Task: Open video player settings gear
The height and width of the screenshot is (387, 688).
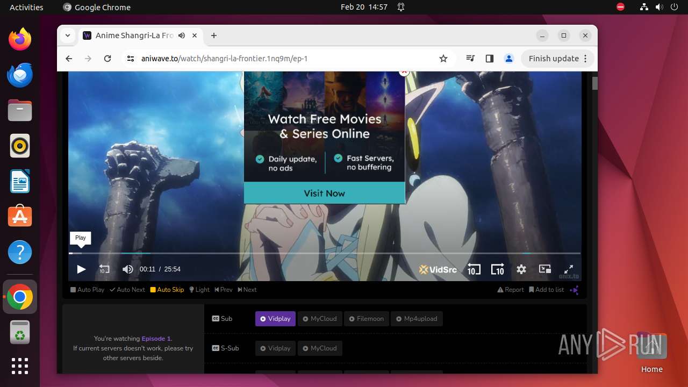Action: point(521,269)
